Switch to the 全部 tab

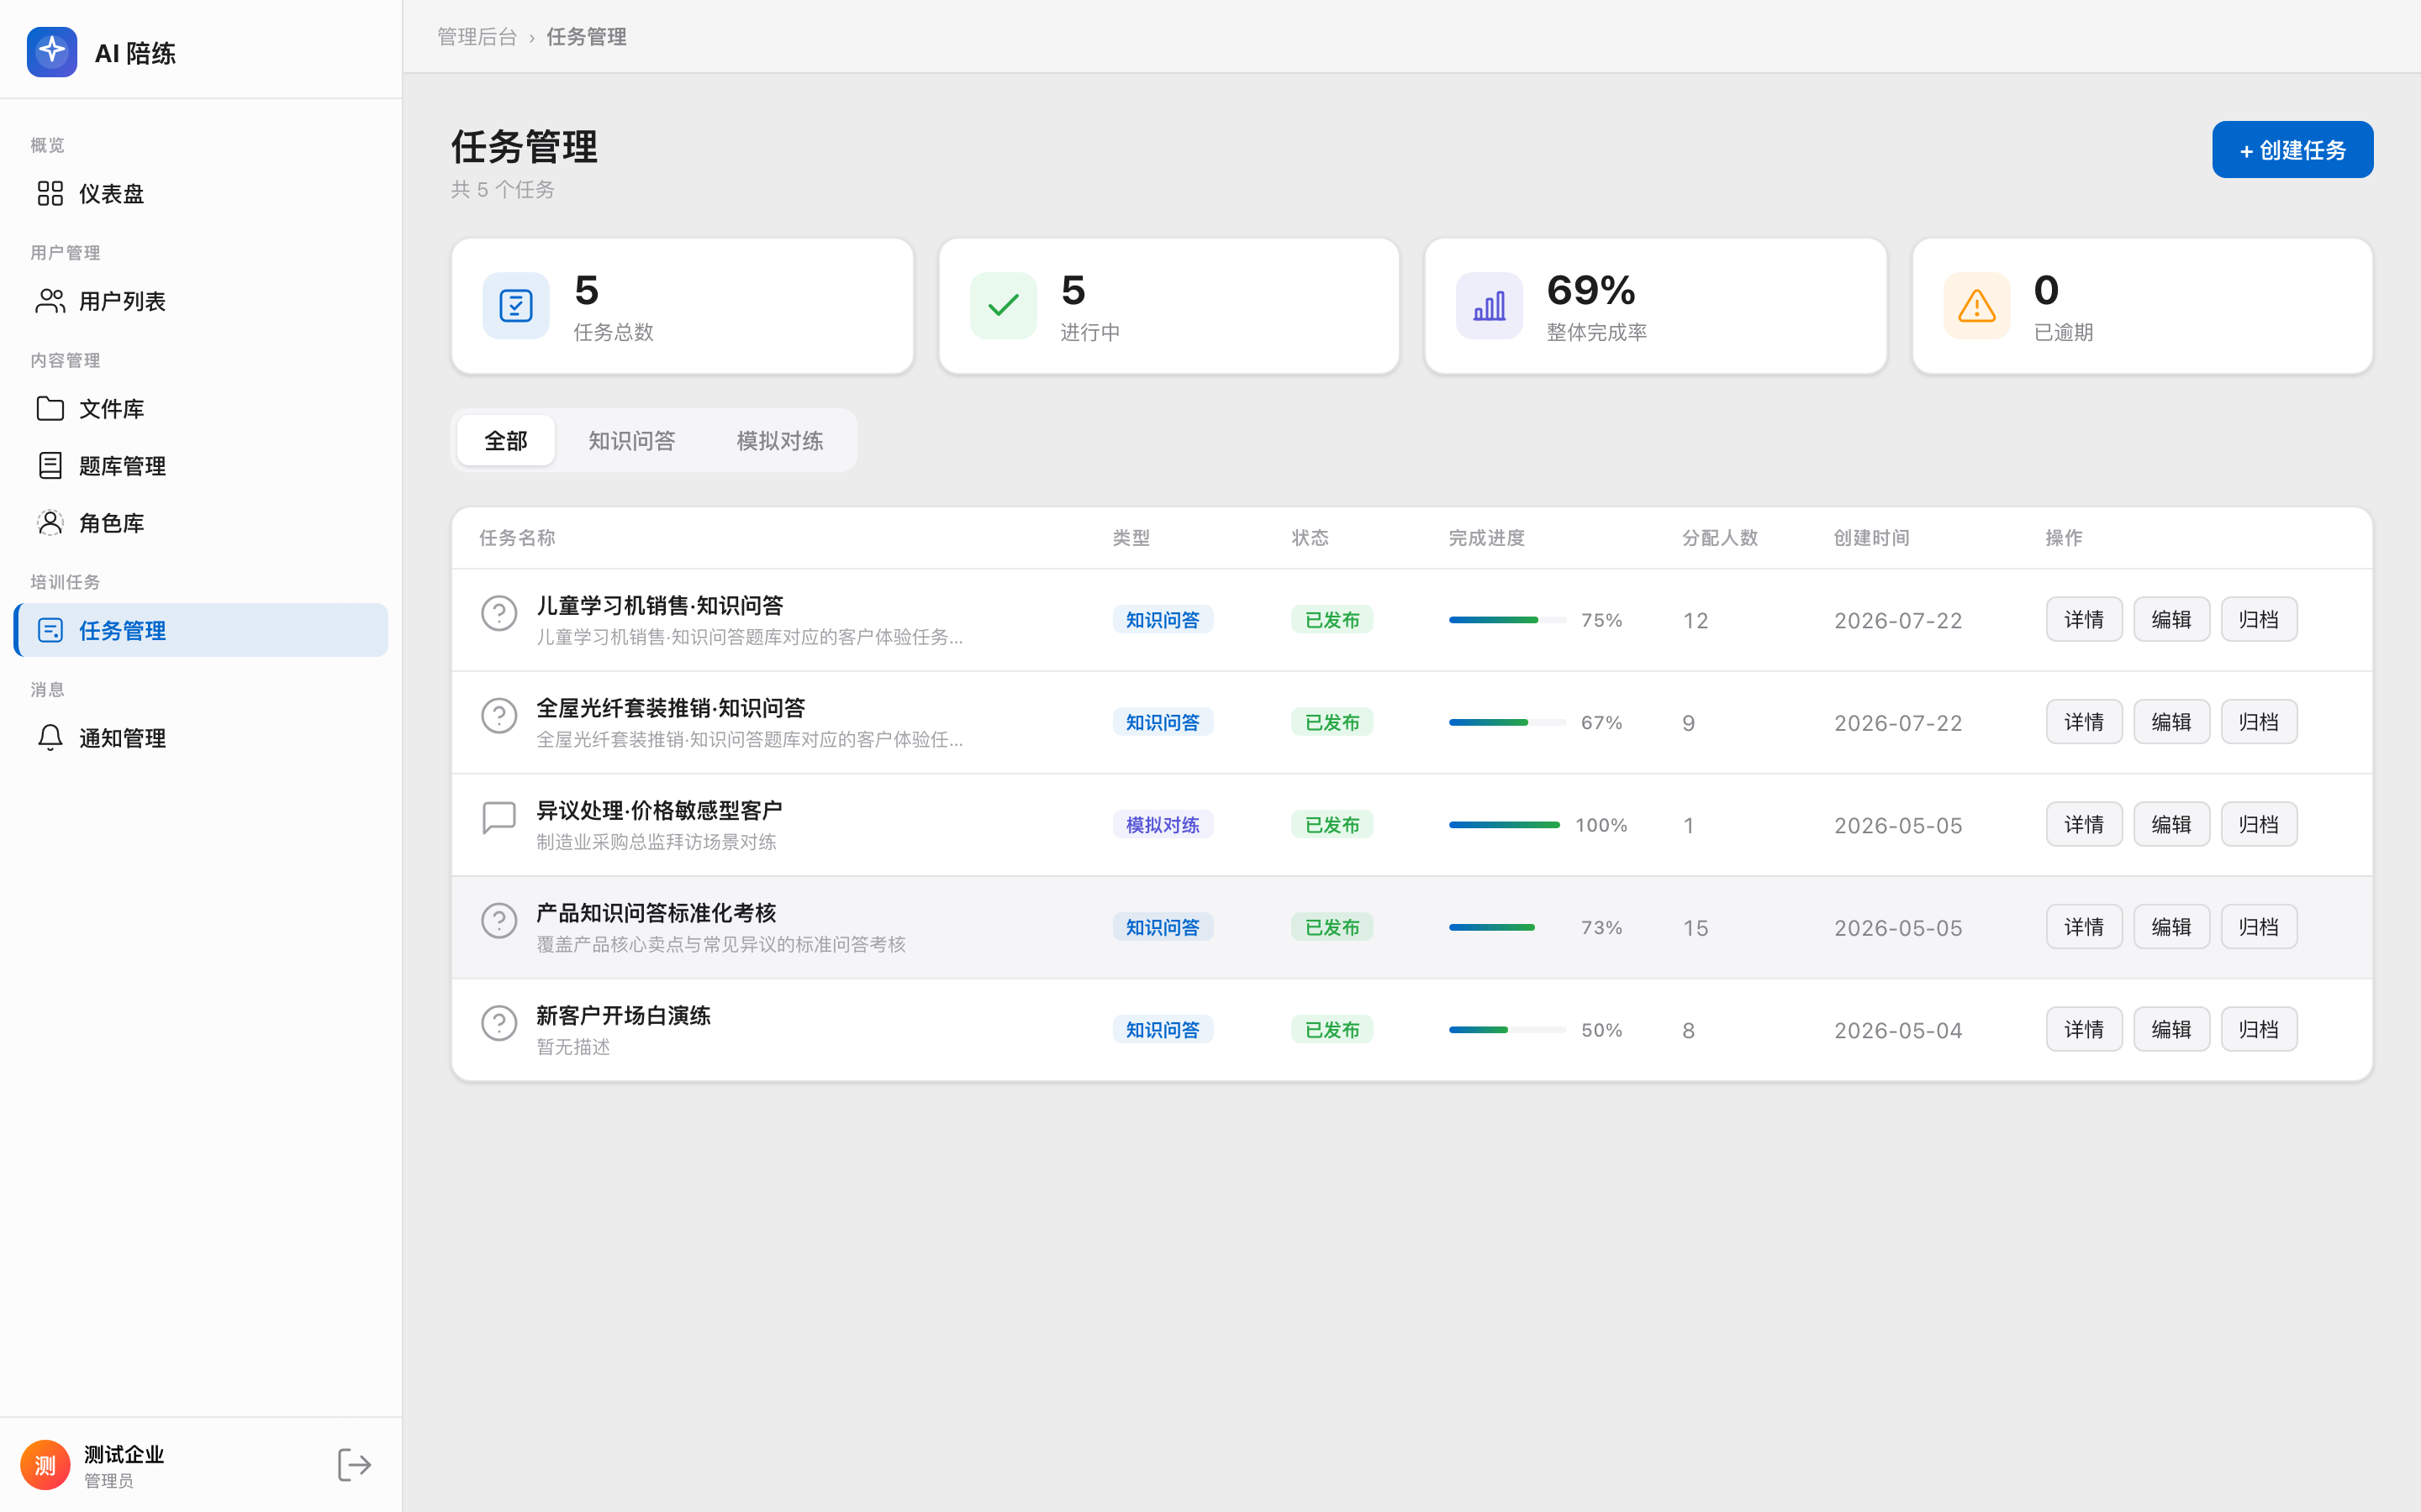tap(506, 440)
